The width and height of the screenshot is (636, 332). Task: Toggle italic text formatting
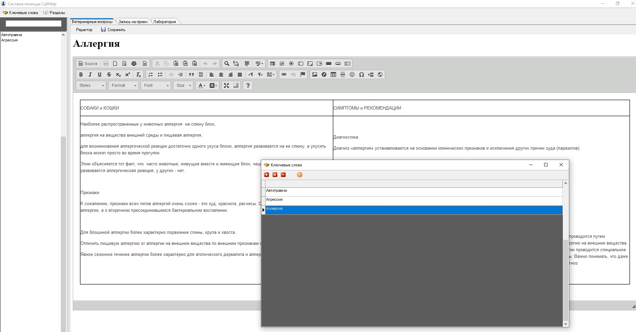pos(90,74)
